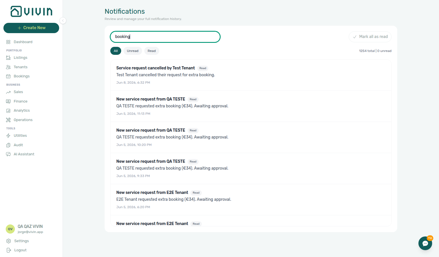Filter by Unread notifications

point(133,51)
